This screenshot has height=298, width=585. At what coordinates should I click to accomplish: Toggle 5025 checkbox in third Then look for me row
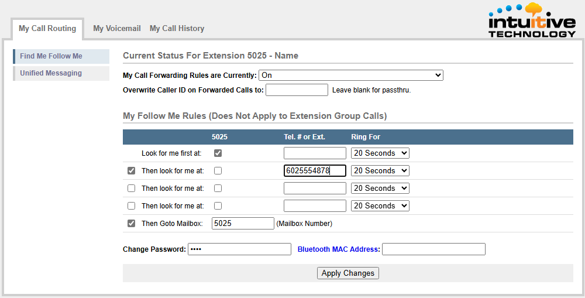218,205
